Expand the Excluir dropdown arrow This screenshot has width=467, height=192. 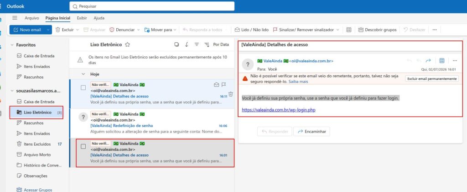click(x=78, y=30)
